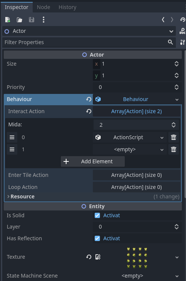Image resolution: width=186 pixels, height=281 pixels.
Task: Click the Add Element button
Action: coord(93,161)
